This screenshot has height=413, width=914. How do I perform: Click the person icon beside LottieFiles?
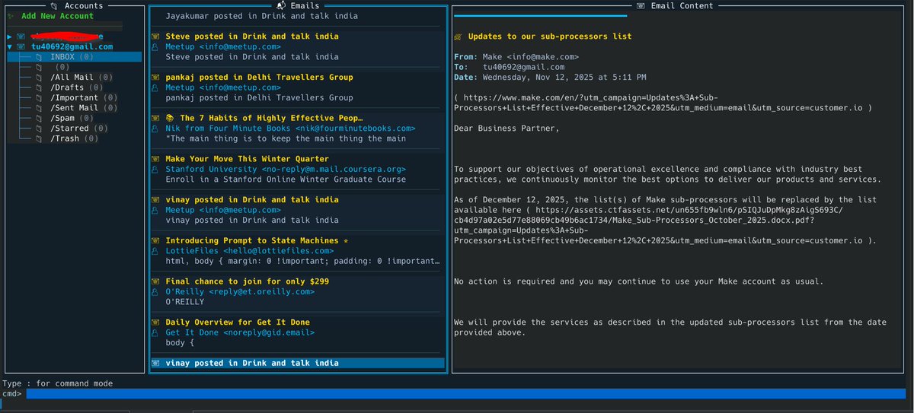(155, 250)
